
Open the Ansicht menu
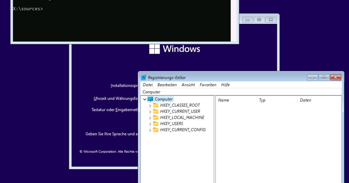tap(188, 85)
